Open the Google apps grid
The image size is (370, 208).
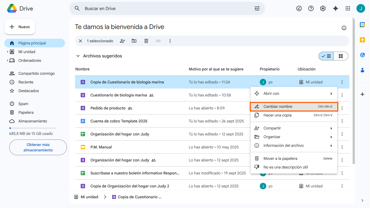pos(348,8)
